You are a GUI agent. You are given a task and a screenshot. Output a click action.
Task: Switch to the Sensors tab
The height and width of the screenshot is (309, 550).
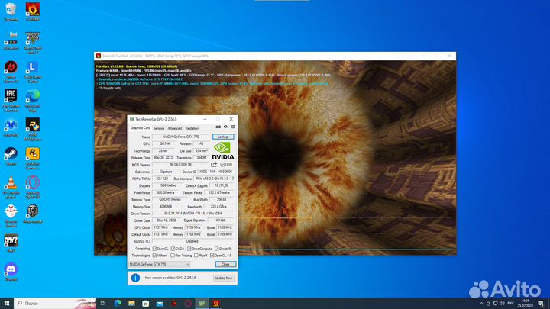(159, 128)
